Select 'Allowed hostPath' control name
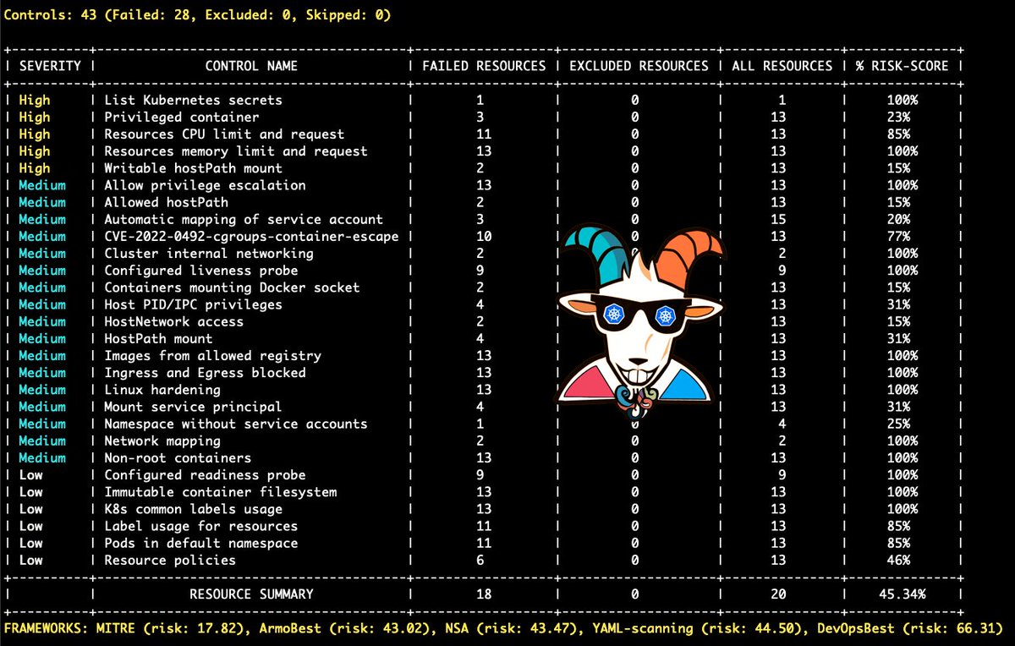The width and height of the screenshot is (1015, 646). coord(167,202)
